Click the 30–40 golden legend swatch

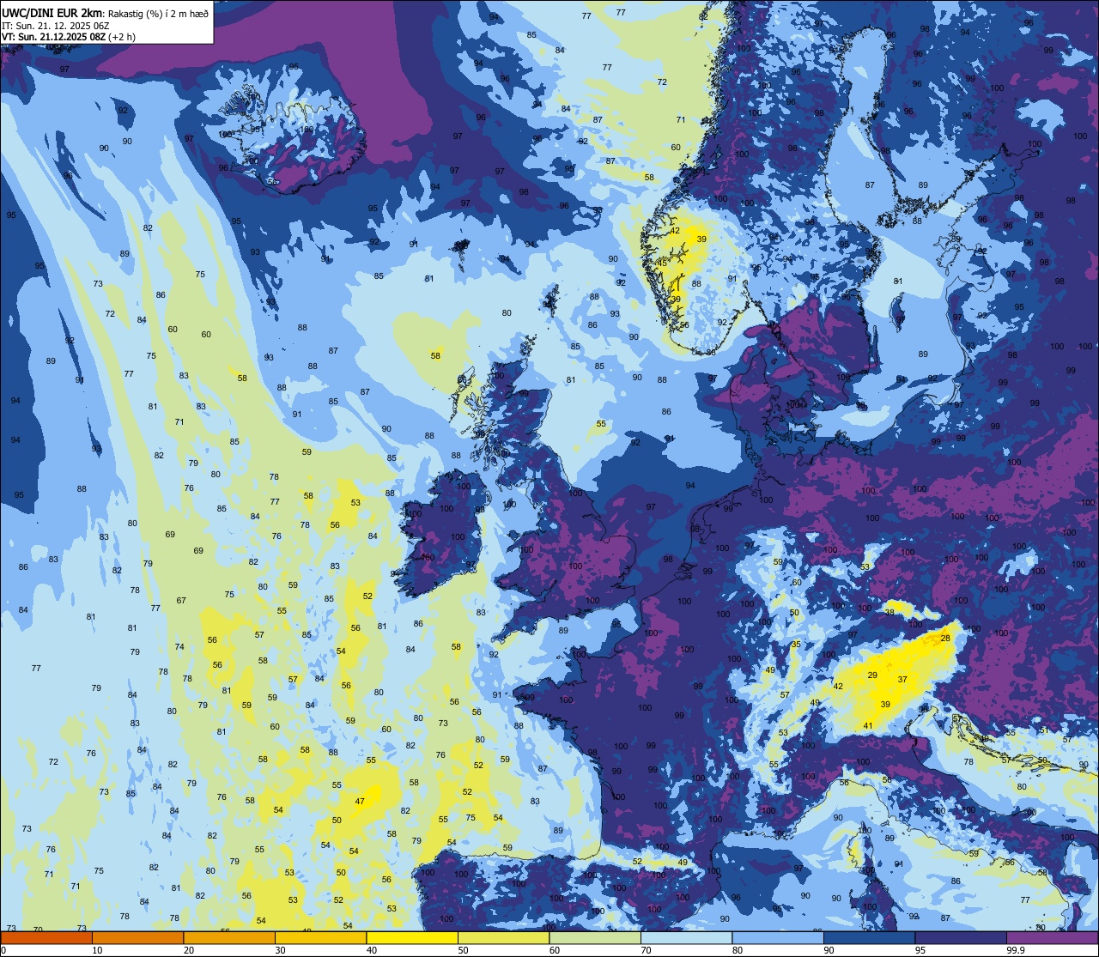pos(320,937)
